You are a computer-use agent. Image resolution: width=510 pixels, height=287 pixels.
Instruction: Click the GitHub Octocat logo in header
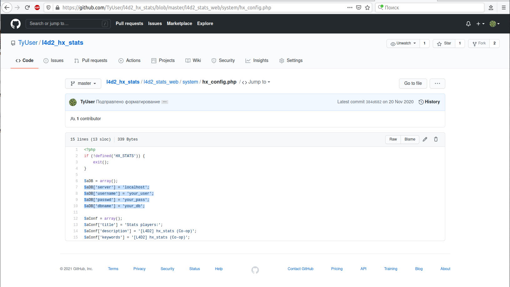pos(16,24)
